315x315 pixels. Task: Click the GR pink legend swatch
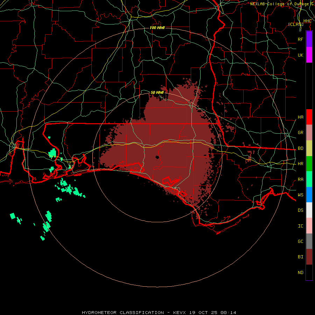pyautogui.click(x=309, y=133)
